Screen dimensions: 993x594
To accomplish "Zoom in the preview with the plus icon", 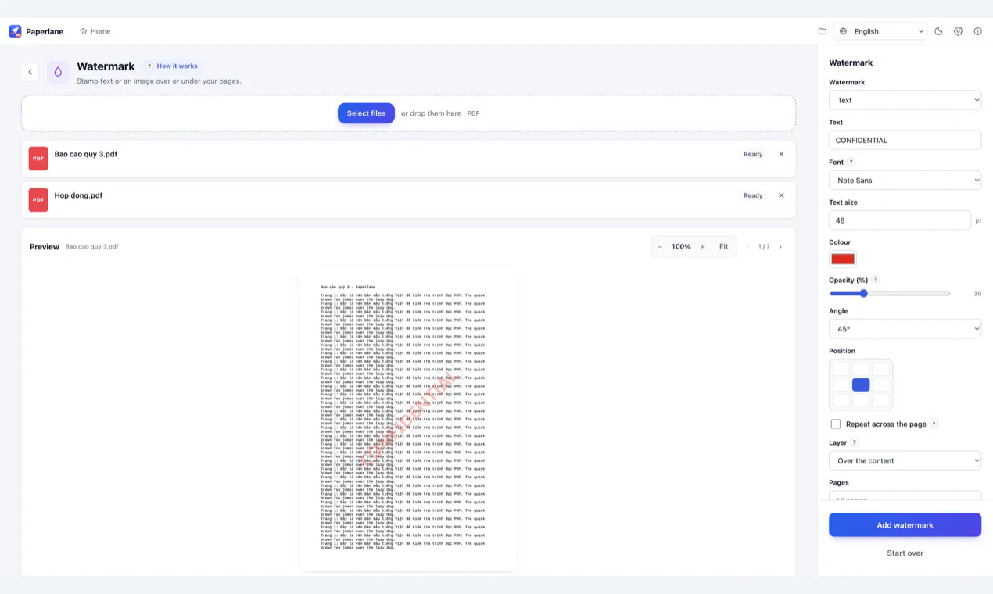I will coord(702,247).
